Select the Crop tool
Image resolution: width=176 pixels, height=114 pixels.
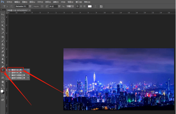tap(3, 29)
